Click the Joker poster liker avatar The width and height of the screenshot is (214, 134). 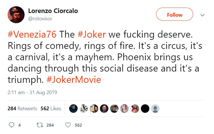tap(135, 109)
